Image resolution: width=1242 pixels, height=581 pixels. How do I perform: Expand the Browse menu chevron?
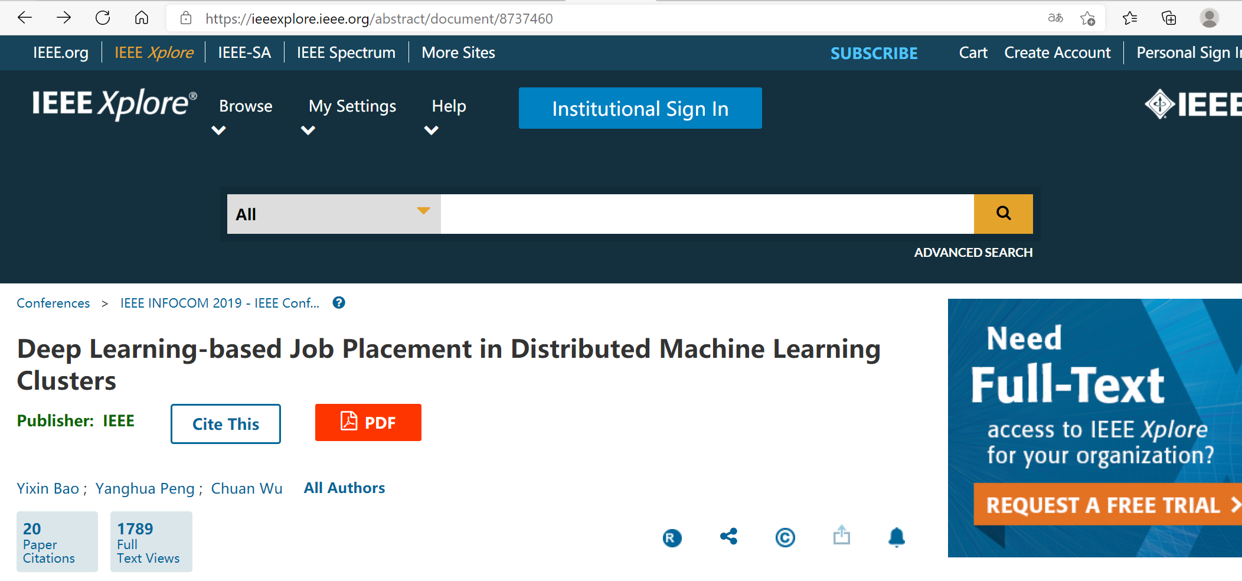pyautogui.click(x=218, y=130)
